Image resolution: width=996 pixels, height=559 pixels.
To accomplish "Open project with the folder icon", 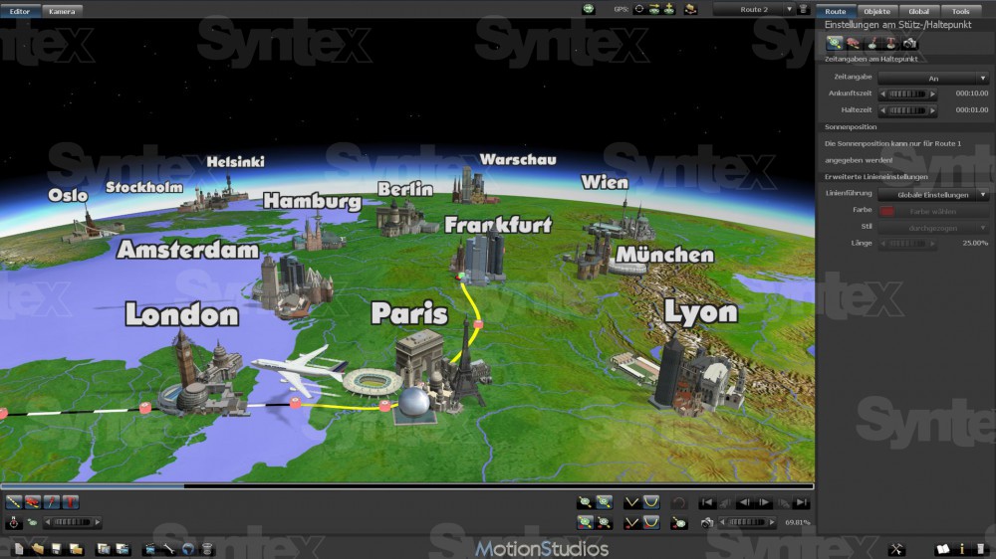I will pos(38,549).
